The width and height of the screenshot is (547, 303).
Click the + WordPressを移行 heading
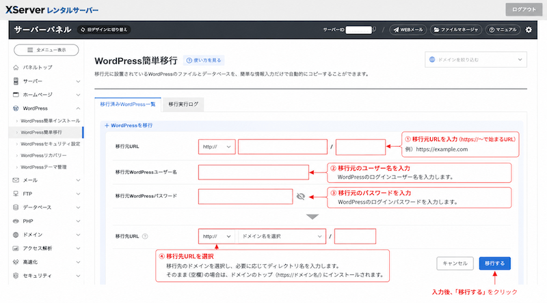coord(129,126)
